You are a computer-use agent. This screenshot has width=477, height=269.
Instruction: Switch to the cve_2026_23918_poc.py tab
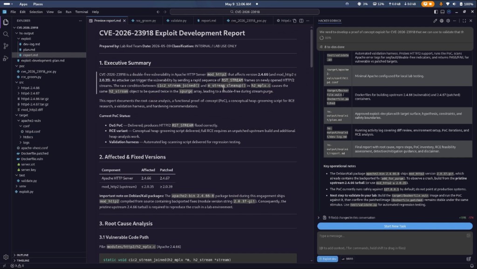click(249, 21)
